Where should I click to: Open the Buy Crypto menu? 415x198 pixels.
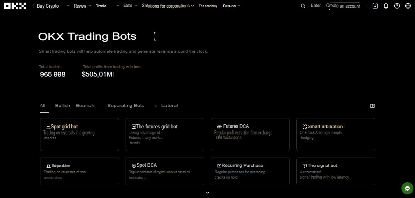(x=48, y=6)
